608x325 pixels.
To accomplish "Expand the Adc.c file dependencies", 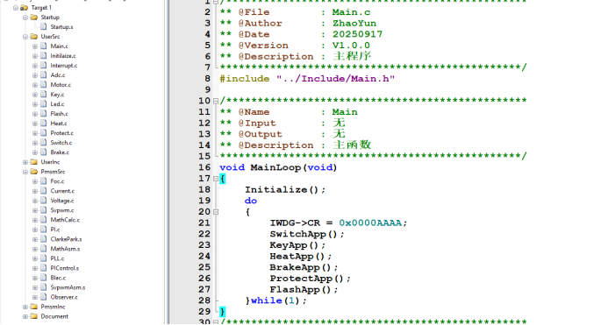I will click(x=35, y=75).
